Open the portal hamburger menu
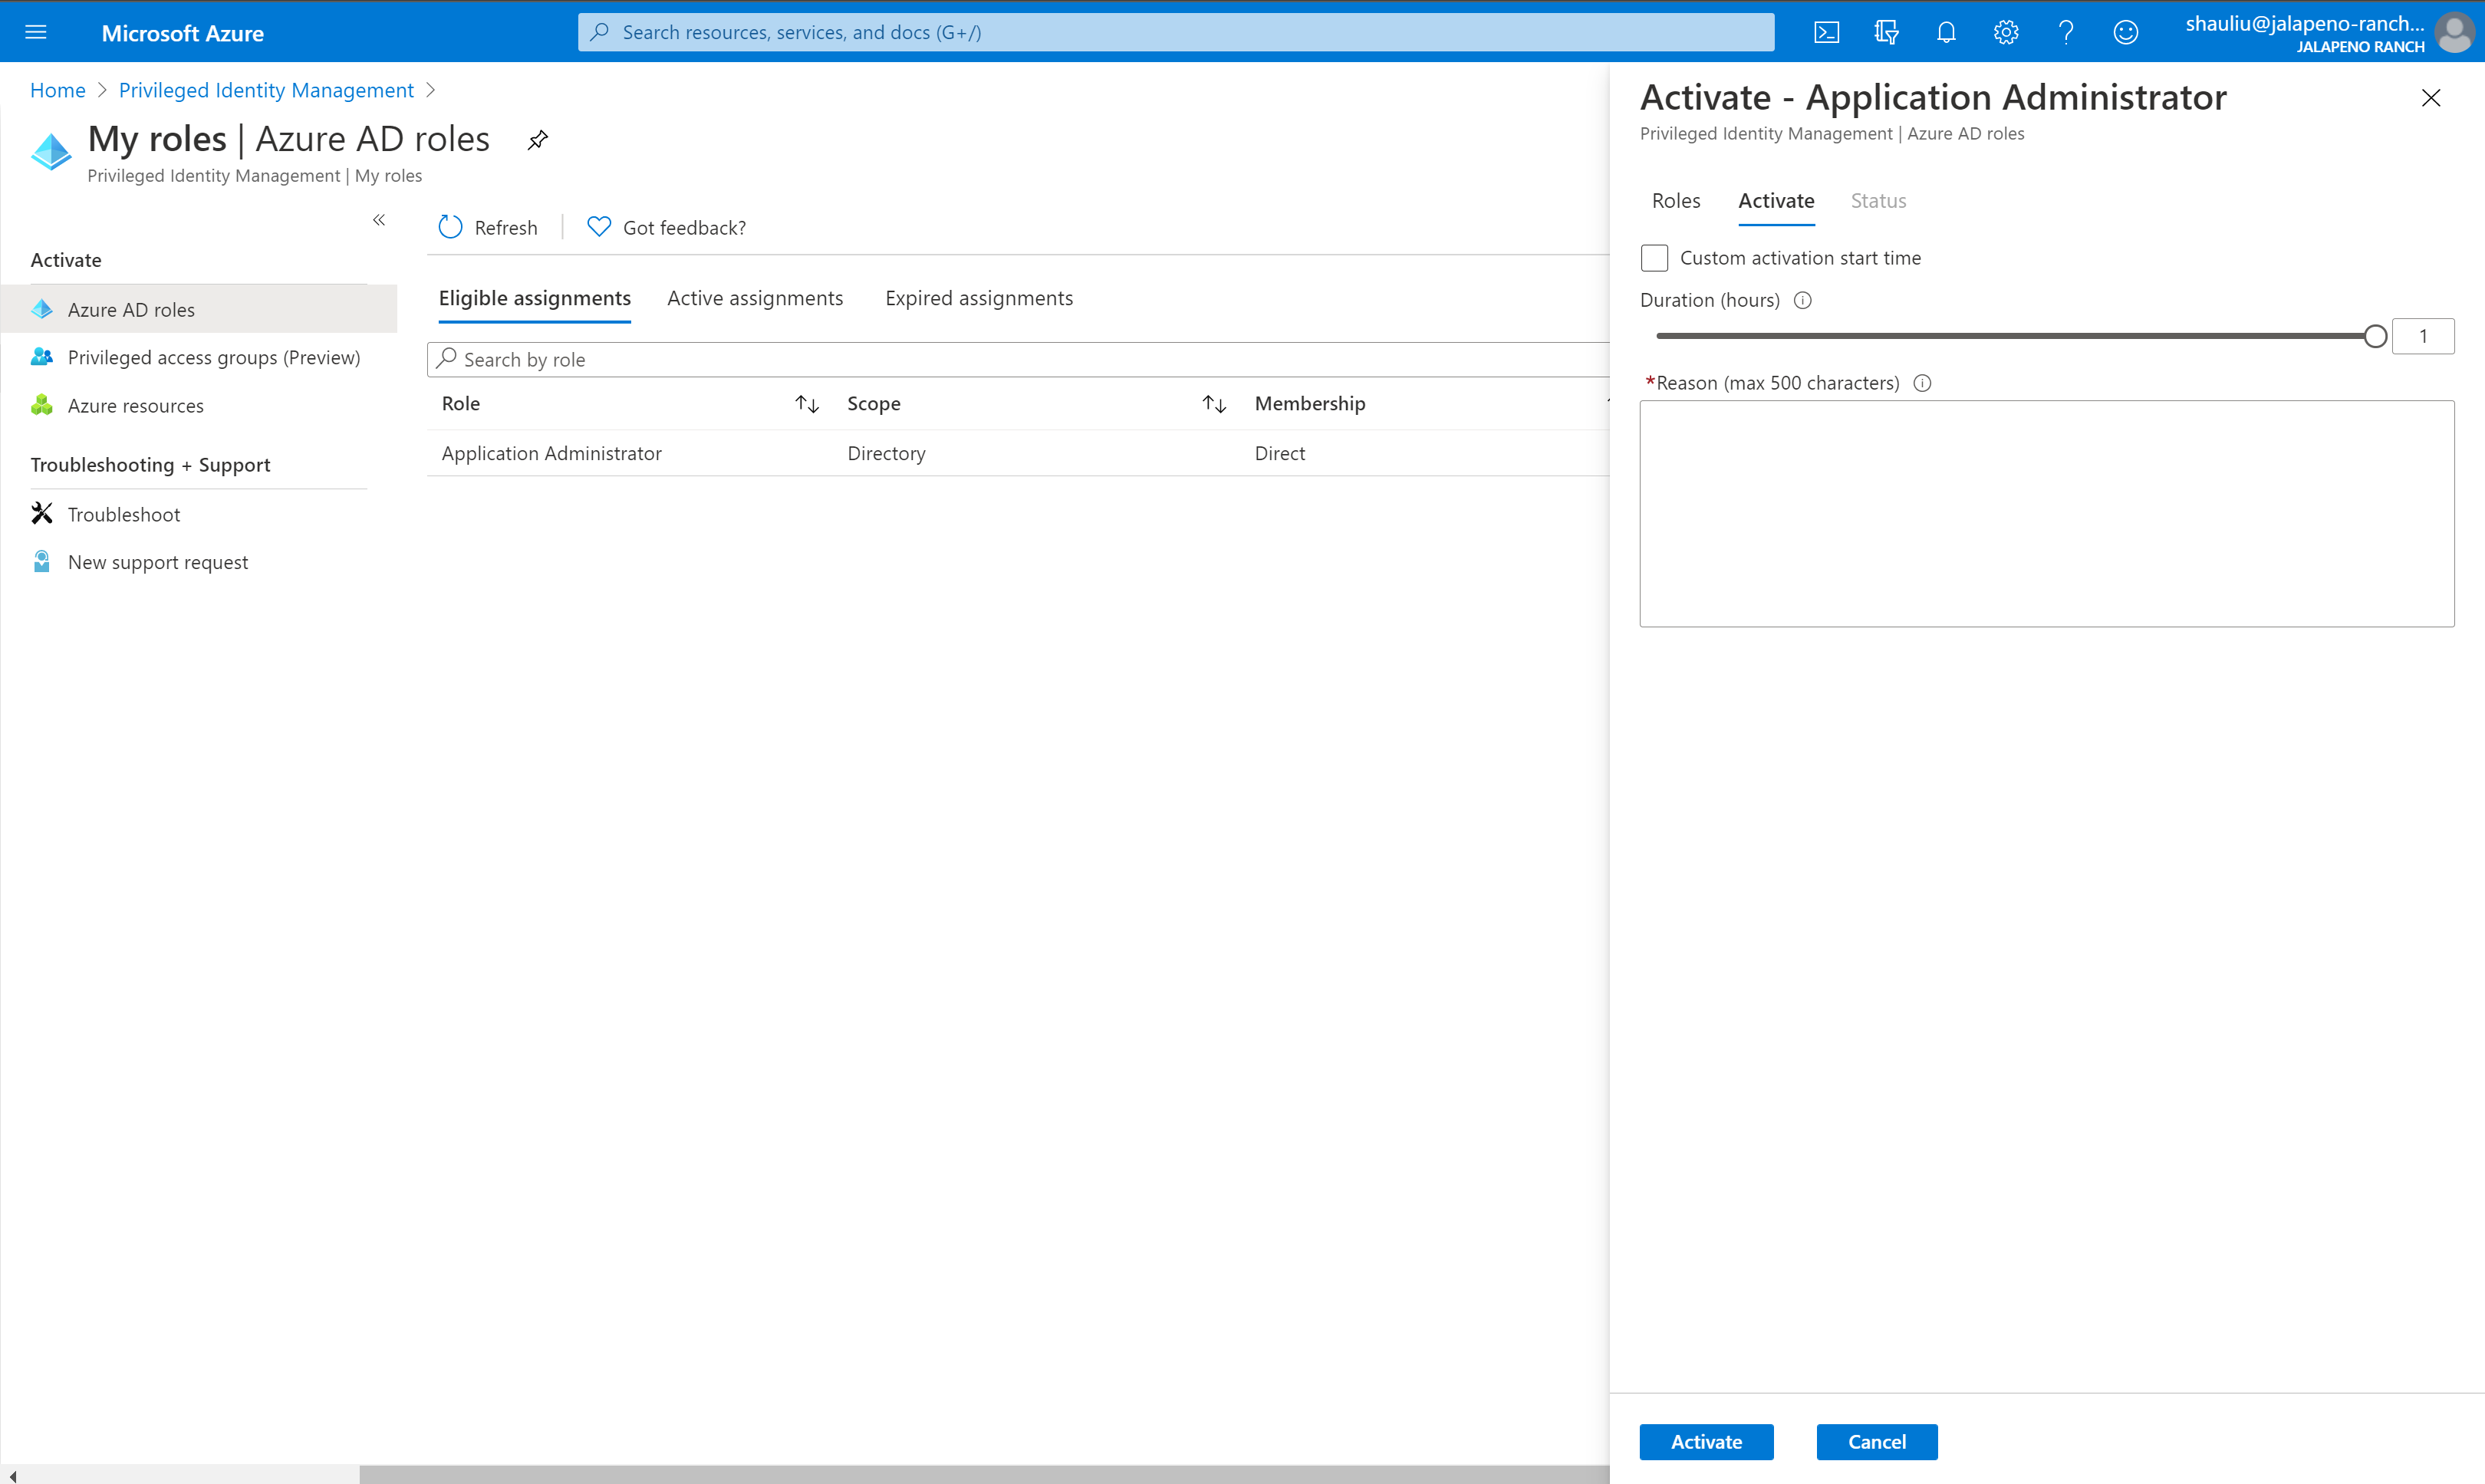 (x=36, y=32)
